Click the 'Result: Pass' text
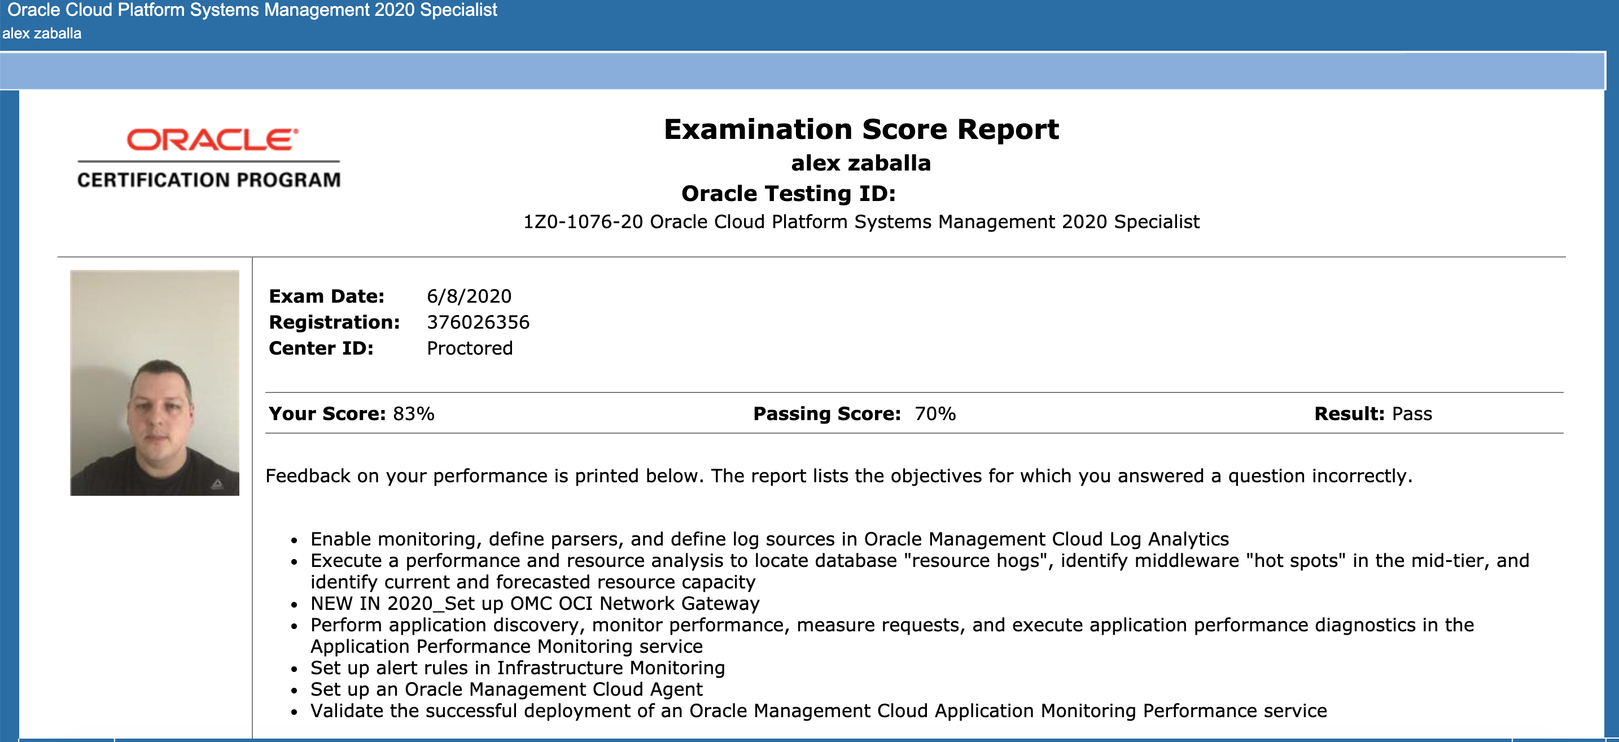This screenshot has width=1619, height=742. click(1373, 414)
